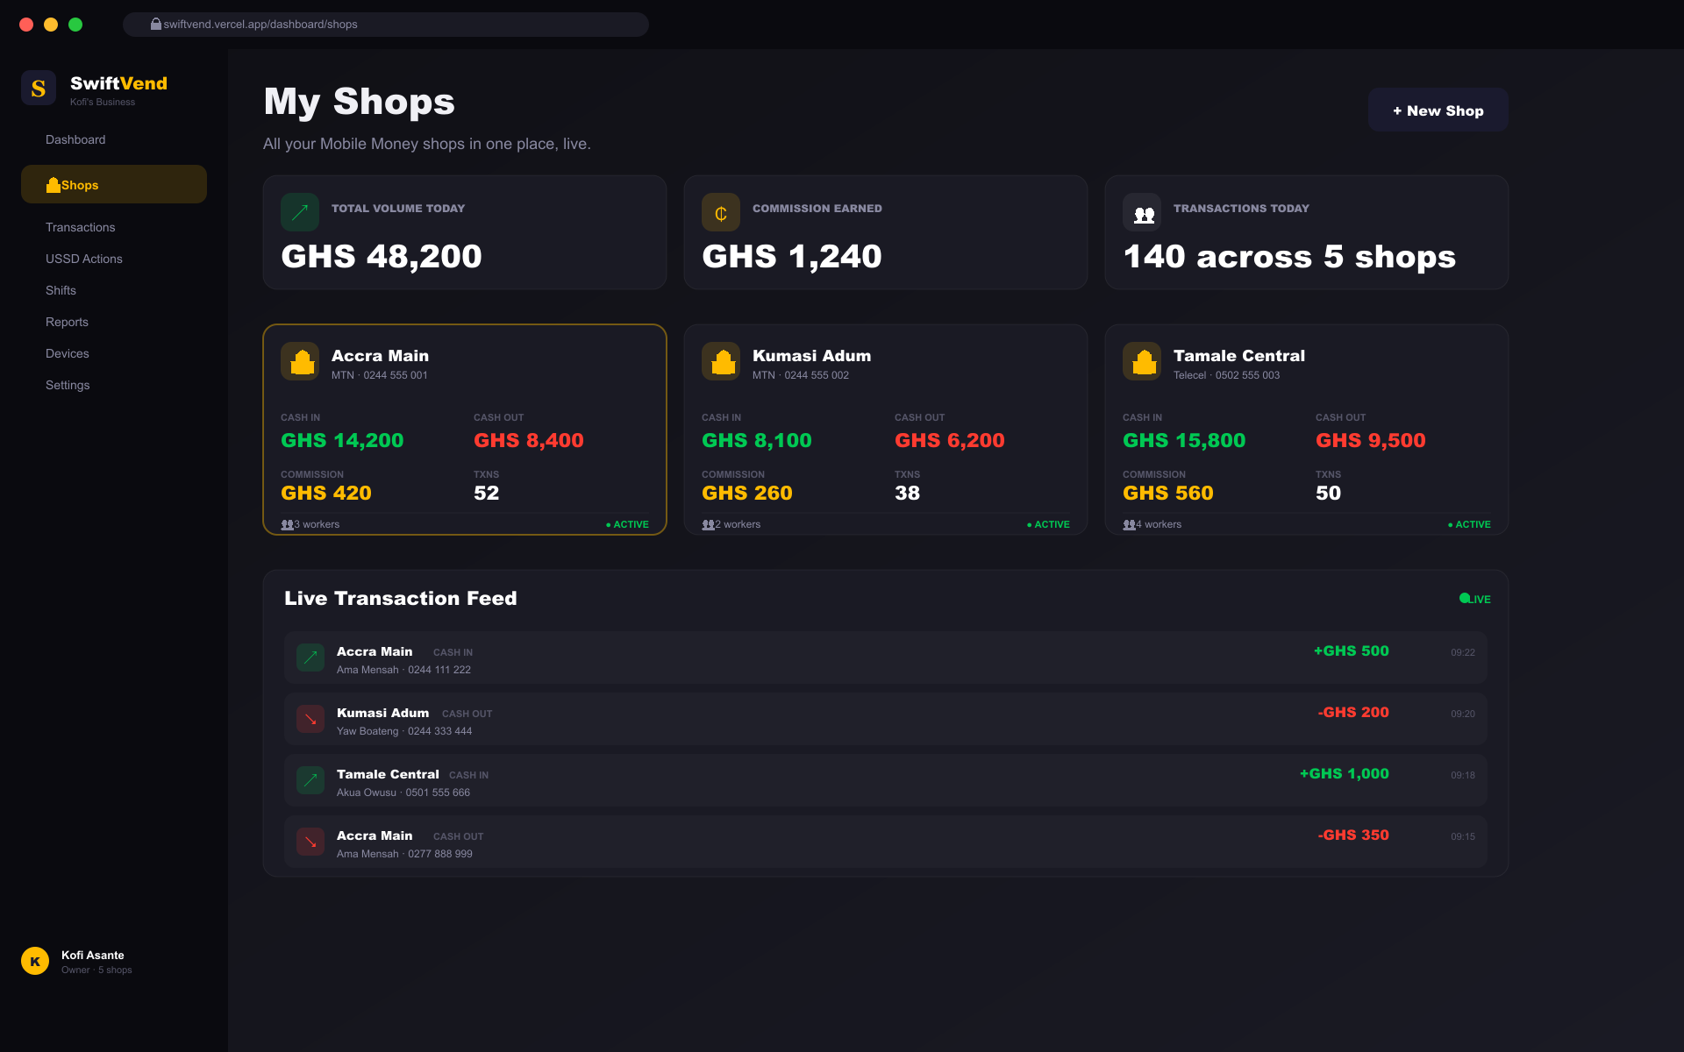Screen dimensions: 1684x1052
Task: Click the browser address bar
Action: point(386,24)
